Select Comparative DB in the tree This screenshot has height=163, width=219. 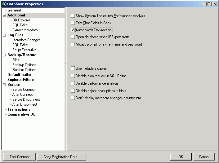tap(21, 114)
